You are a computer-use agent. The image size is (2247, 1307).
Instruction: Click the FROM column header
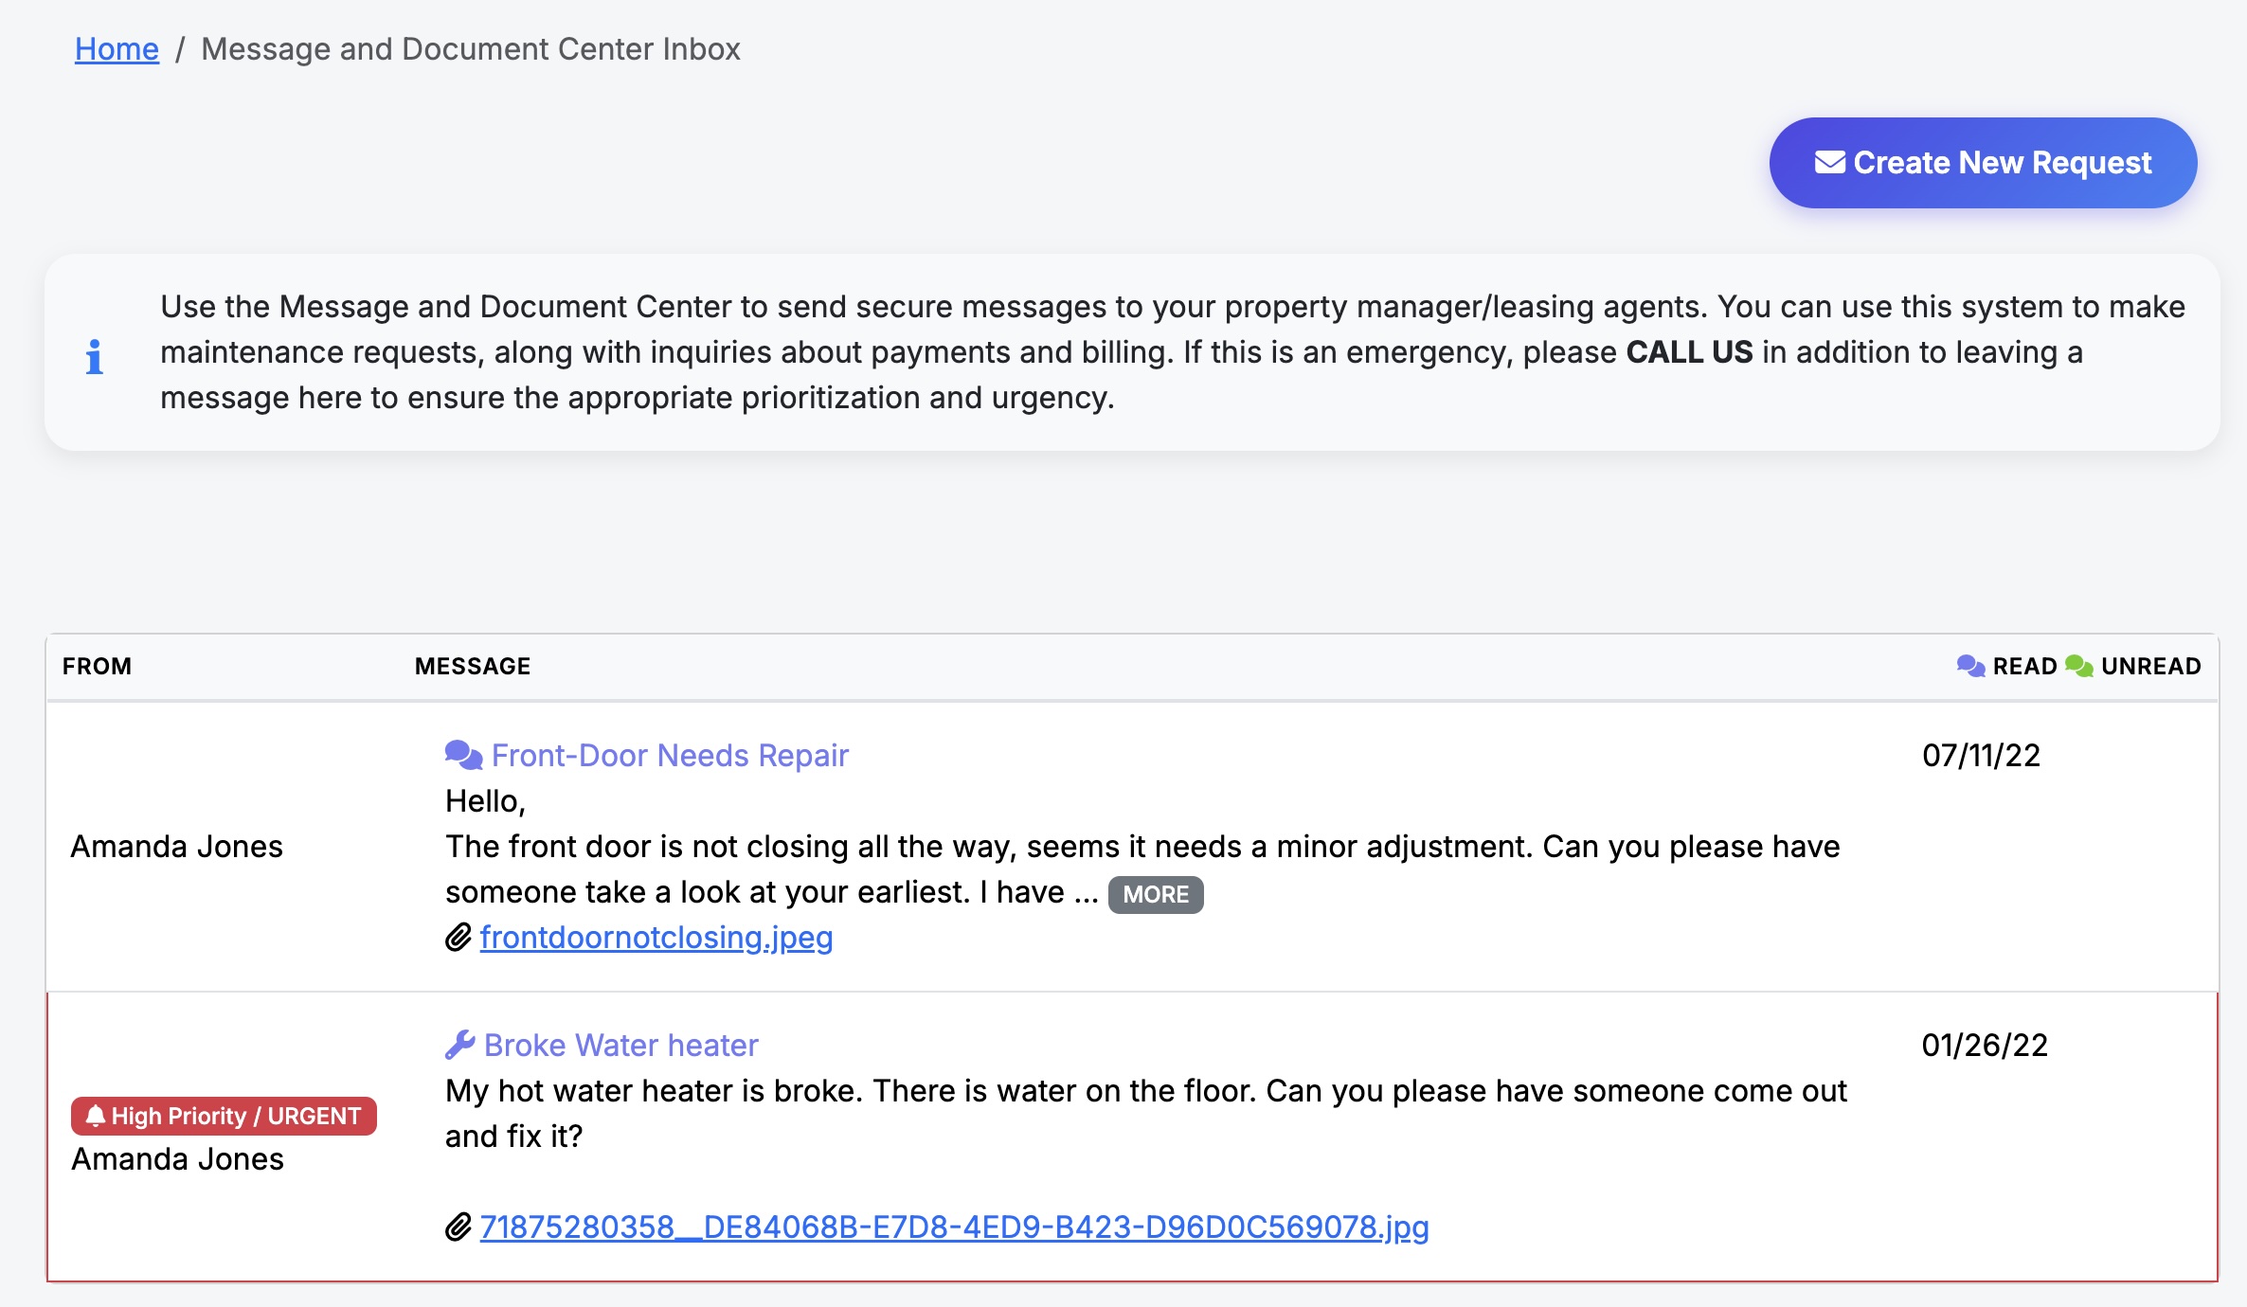pos(98,665)
